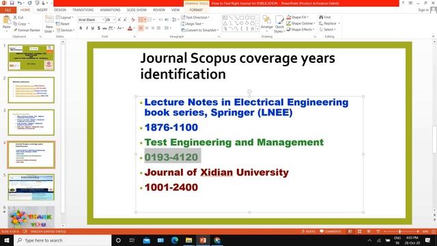Toggle bold formatting

(81, 28)
